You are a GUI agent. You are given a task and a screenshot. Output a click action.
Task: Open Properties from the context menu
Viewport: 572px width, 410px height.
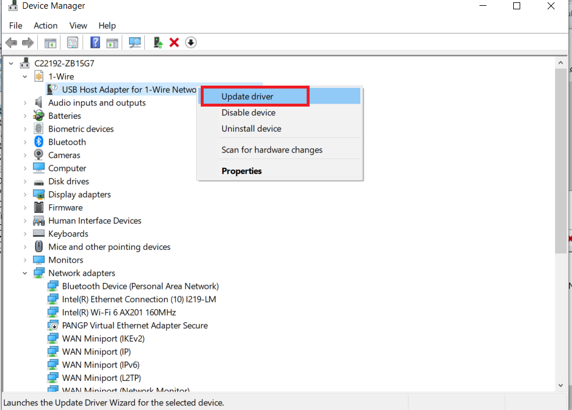pos(241,171)
